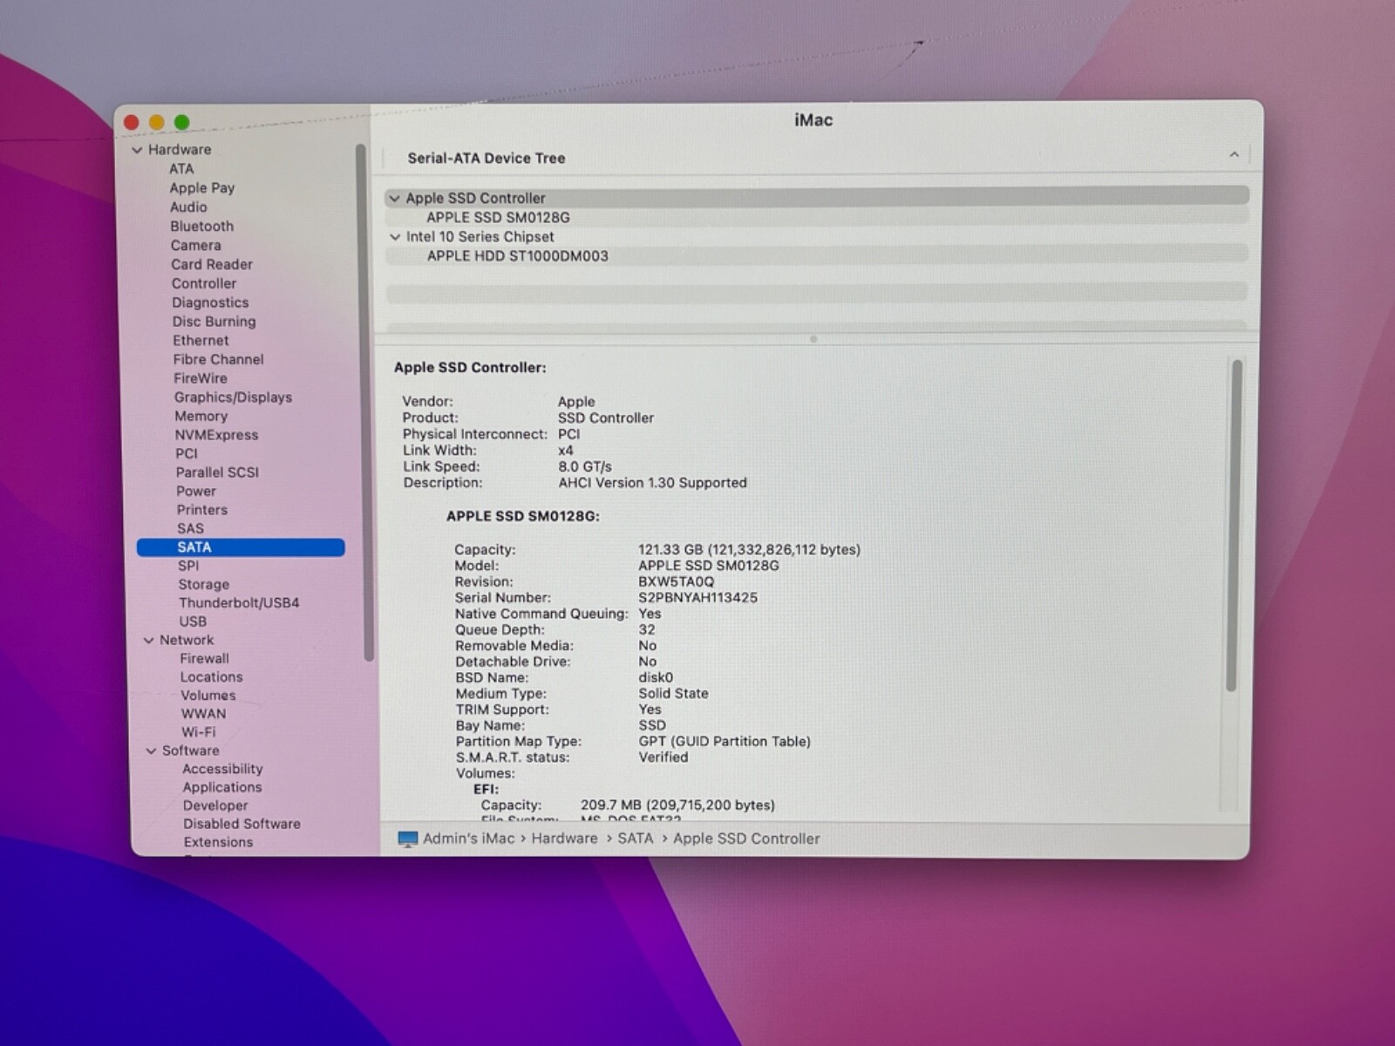This screenshot has width=1395, height=1046.
Task: Click the green zoom window button
Action: click(x=182, y=122)
